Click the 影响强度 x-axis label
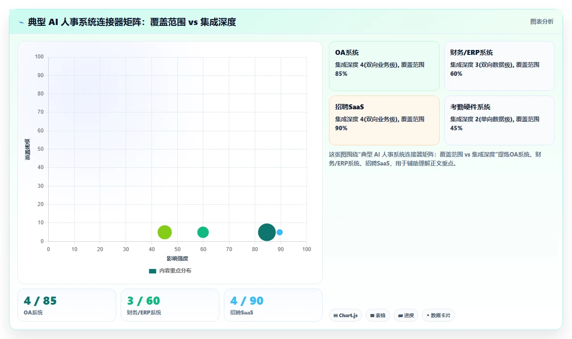Viewport: 572px width, 339px height. click(x=177, y=259)
